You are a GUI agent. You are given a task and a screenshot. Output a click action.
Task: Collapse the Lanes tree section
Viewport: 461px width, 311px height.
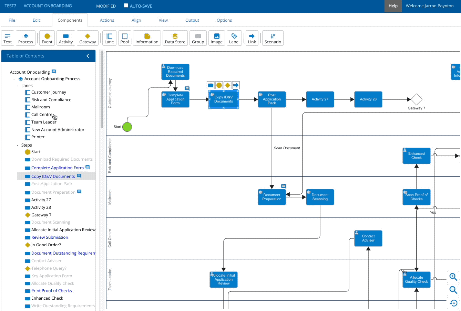(x=18, y=86)
